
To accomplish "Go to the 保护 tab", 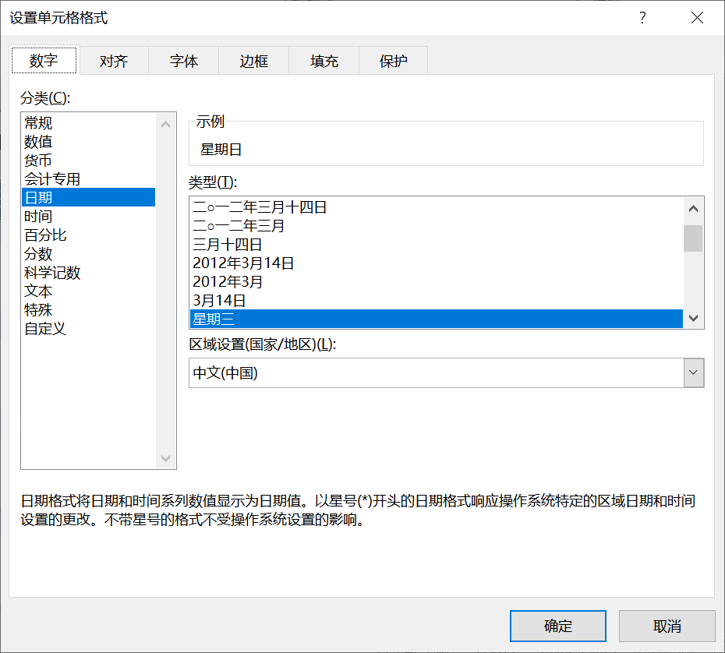I will (394, 61).
